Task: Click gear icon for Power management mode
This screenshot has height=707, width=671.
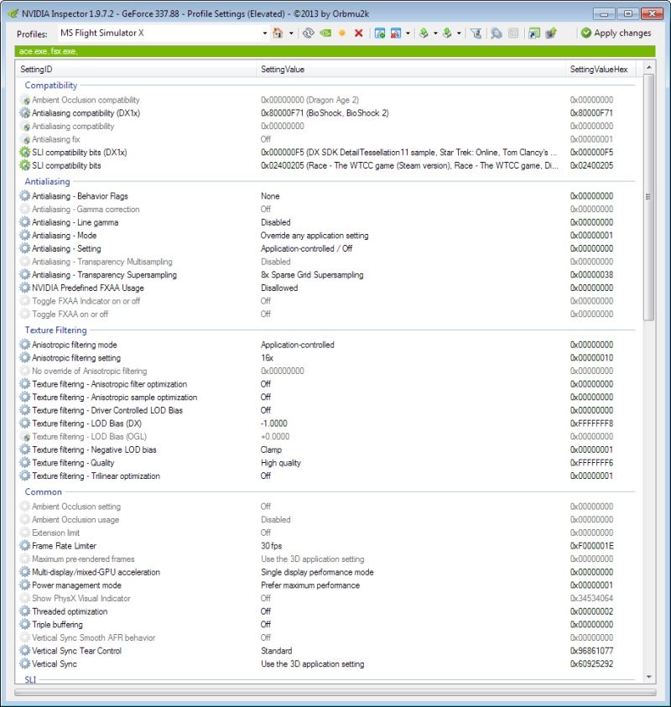Action: coord(25,585)
